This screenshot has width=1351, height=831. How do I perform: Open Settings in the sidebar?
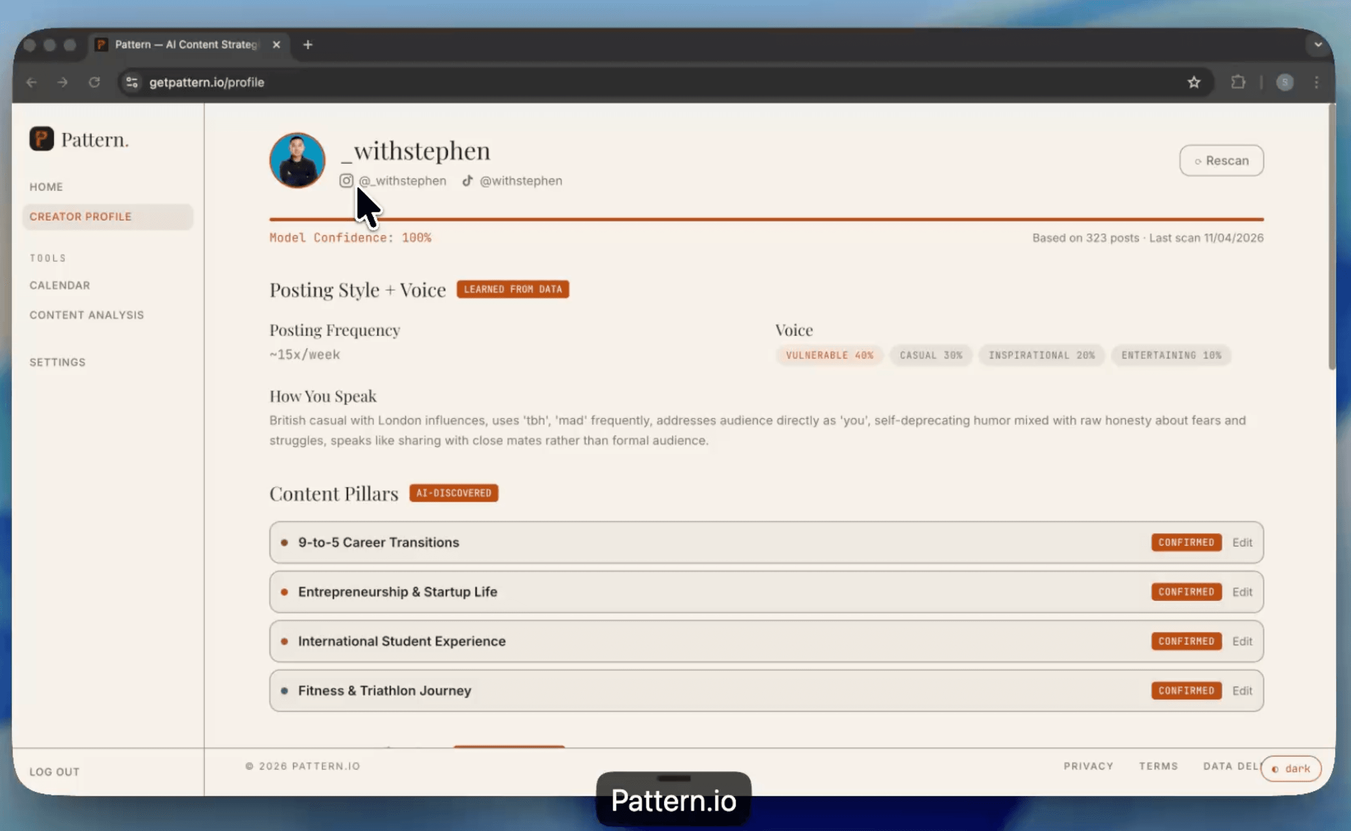point(58,362)
